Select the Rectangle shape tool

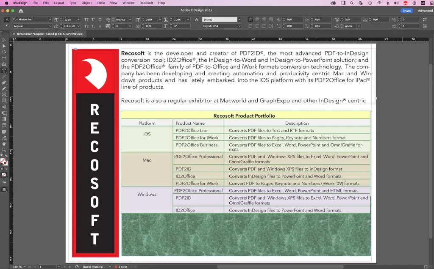click(4, 101)
